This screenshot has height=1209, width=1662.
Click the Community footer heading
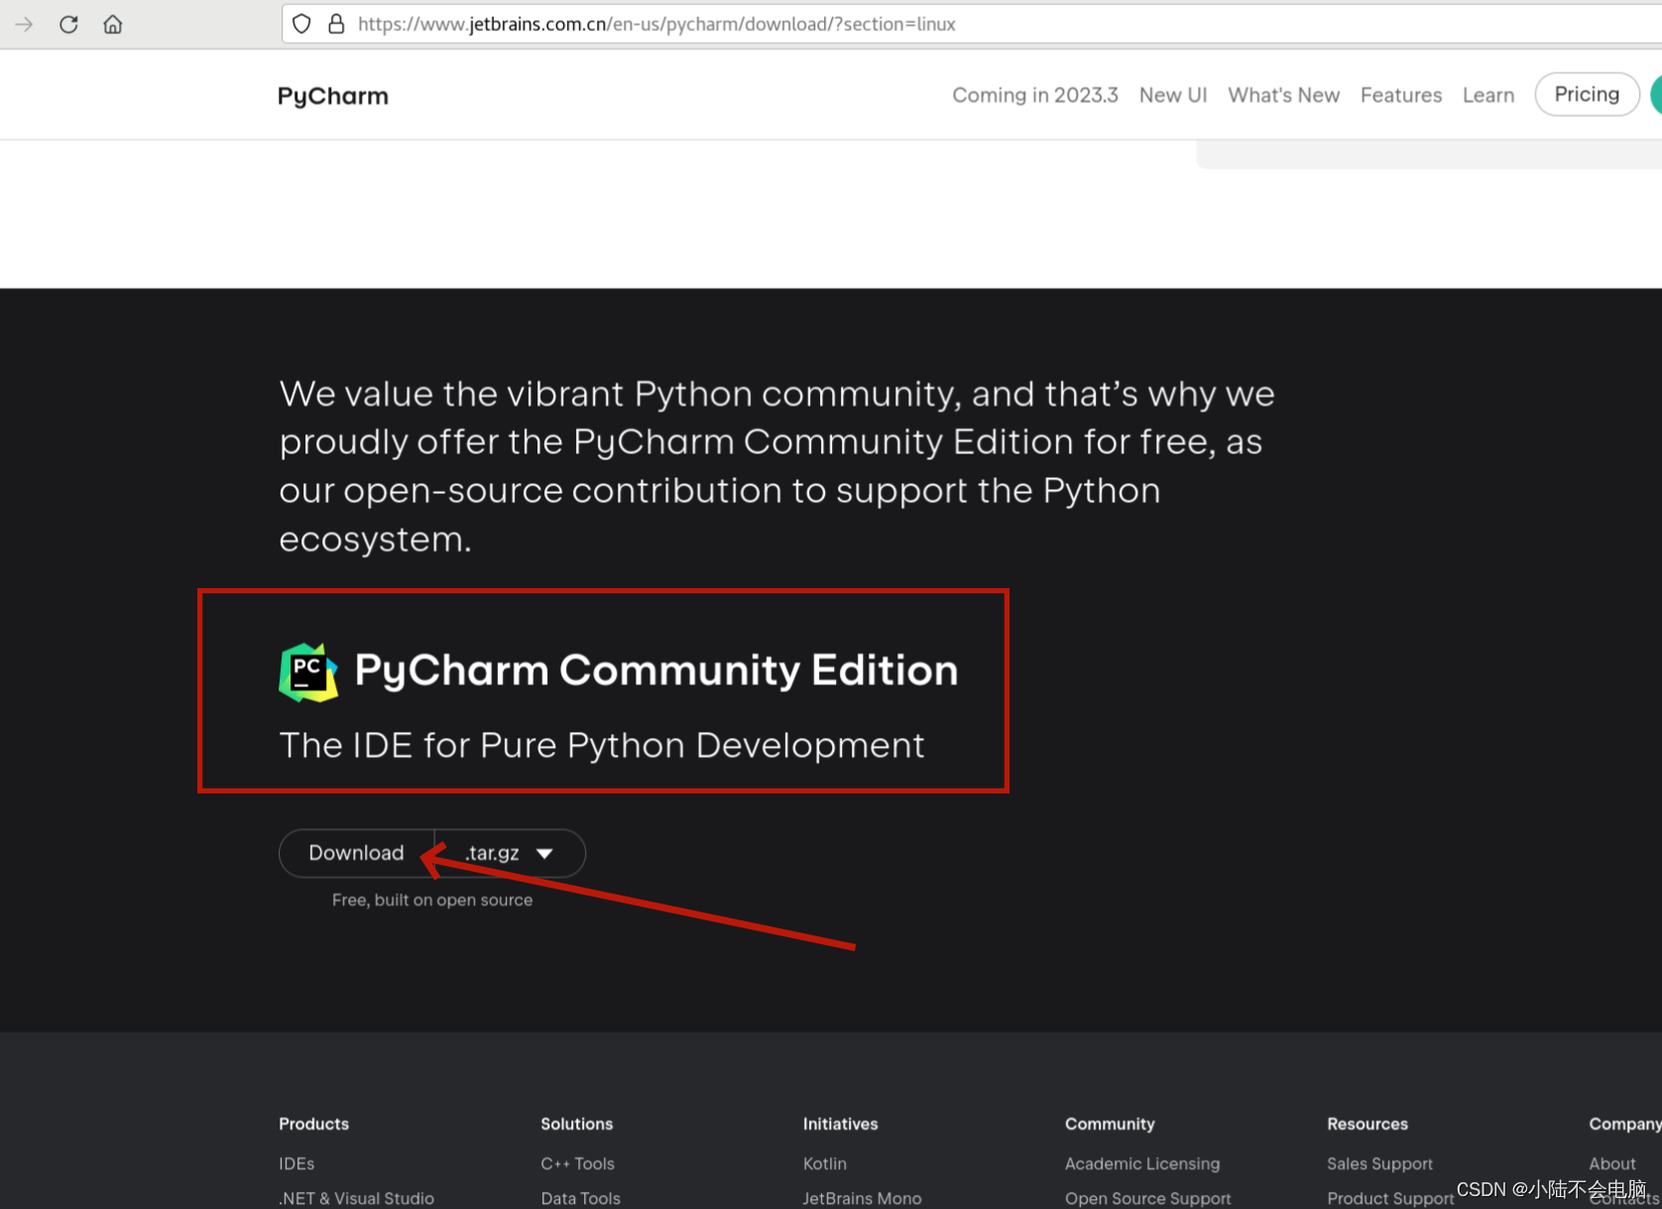1111,1124
